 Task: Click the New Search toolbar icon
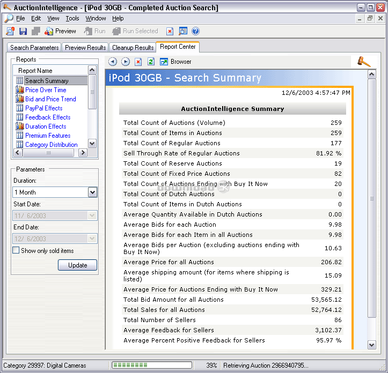[x=10, y=31]
